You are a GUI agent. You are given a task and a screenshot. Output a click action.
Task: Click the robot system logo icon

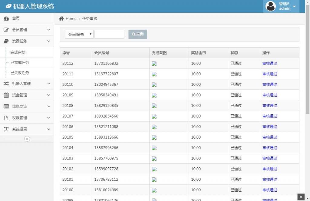pos(9,6)
